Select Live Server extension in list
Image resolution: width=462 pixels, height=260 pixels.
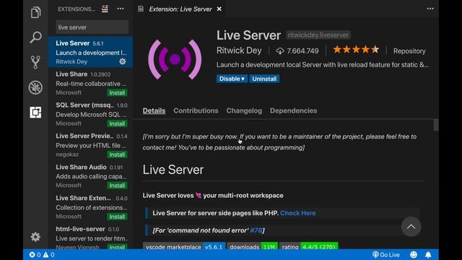[91, 52]
